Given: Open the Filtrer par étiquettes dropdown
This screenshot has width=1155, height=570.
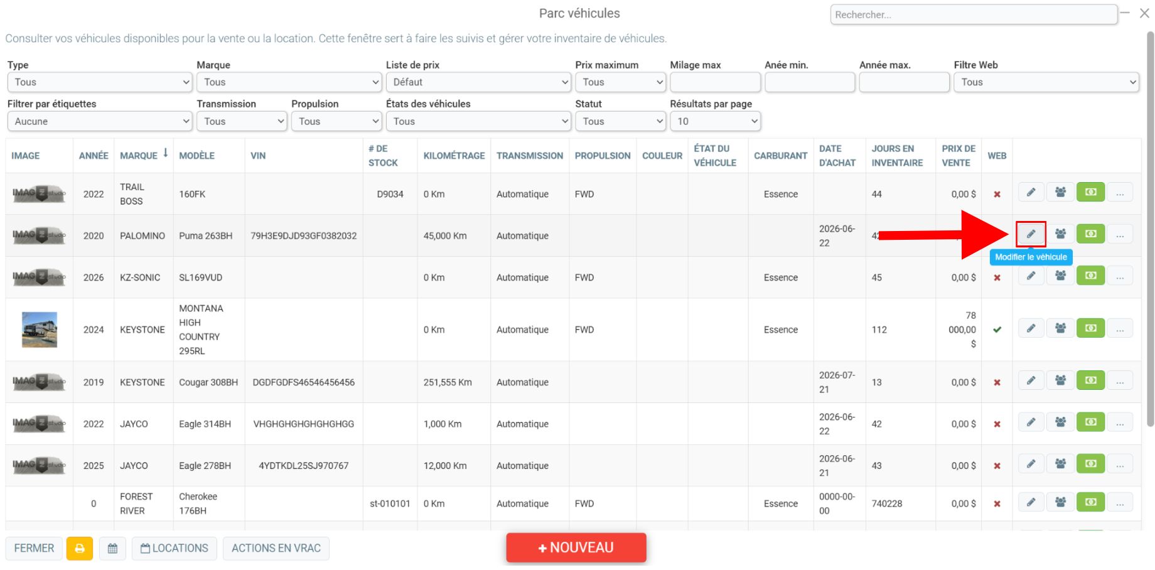Looking at the screenshot, I should [100, 122].
